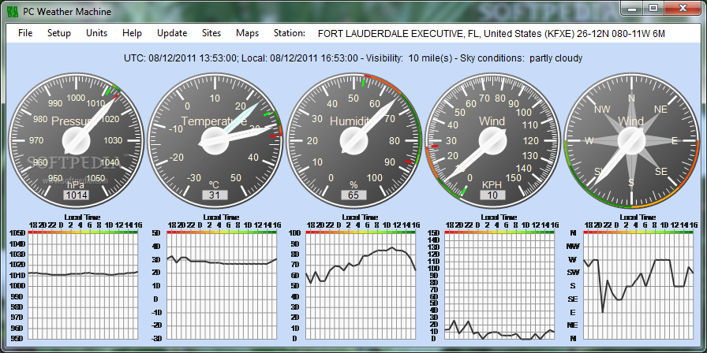
Task: Open the Sites menu
Action: pos(211,33)
